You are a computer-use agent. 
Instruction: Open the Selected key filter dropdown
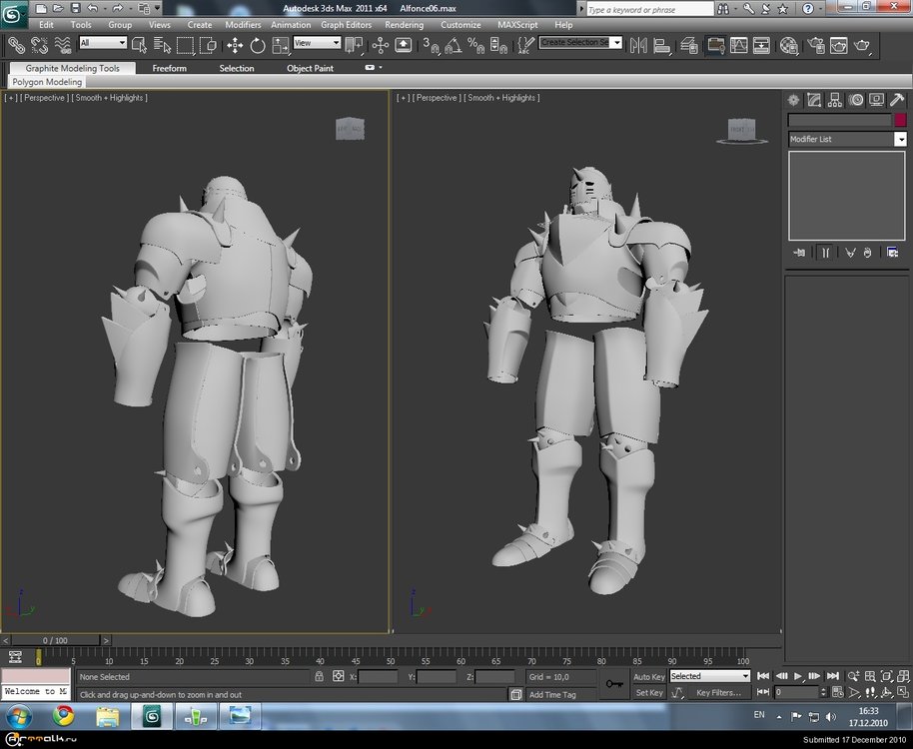coord(710,676)
